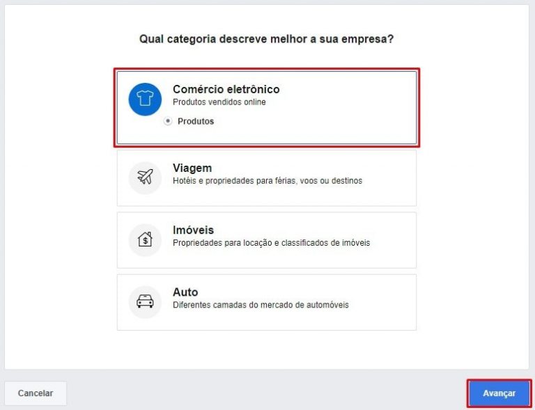Viewport: 535px width, 410px height.
Task: Advance with the blue Avançar button
Action: tap(499, 393)
